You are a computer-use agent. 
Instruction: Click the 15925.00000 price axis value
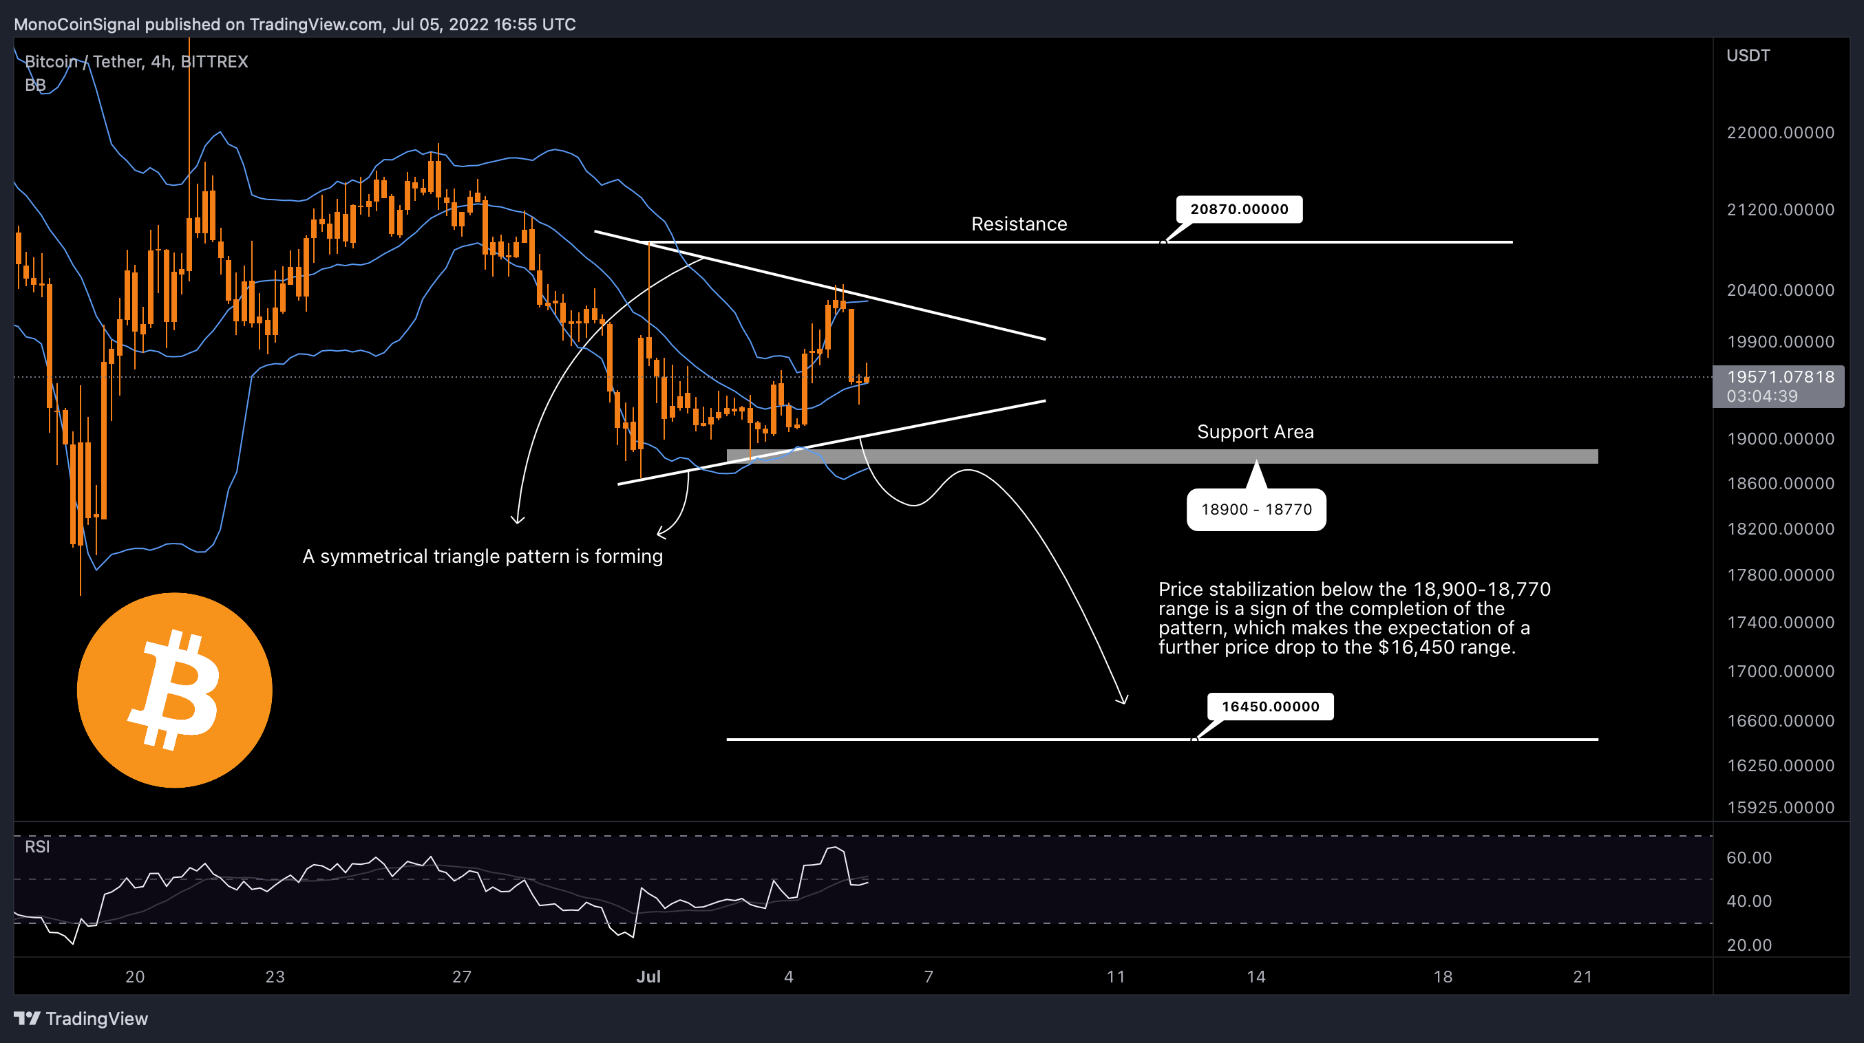1780,807
